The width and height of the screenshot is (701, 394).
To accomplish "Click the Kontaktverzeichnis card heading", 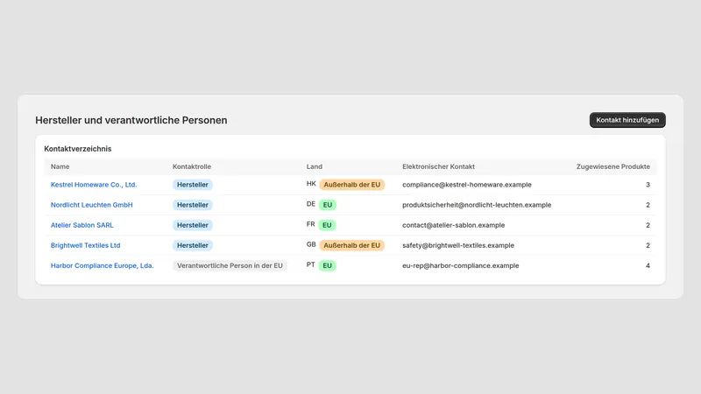I will tap(78, 149).
